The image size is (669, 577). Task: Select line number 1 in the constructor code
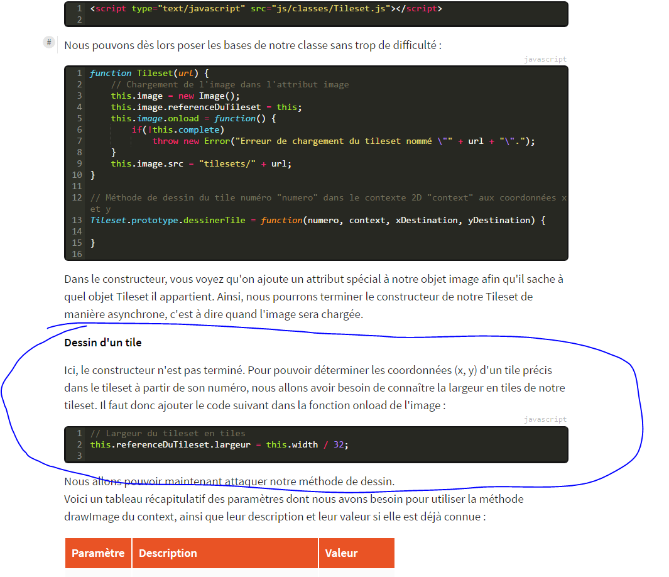coord(79,73)
